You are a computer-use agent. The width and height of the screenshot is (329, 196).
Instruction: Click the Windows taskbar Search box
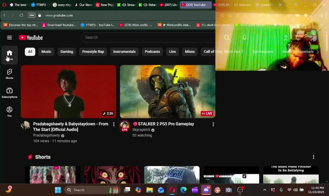[93, 190]
